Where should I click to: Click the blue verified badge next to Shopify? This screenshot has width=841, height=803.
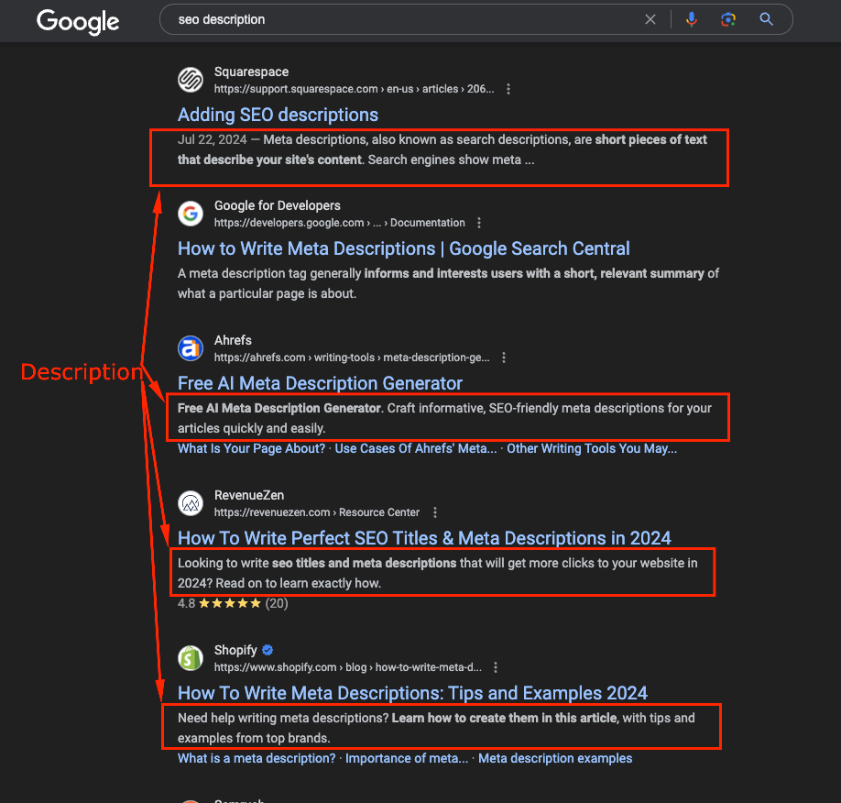coord(267,649)
